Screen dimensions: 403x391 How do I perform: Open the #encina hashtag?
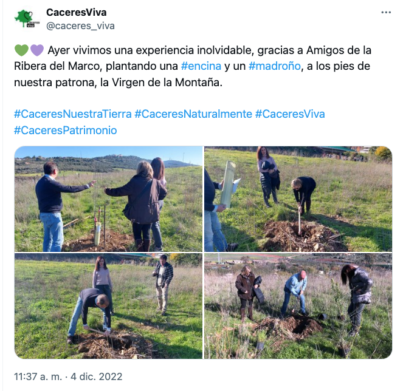pyautogui.click(x=201, y=66)
